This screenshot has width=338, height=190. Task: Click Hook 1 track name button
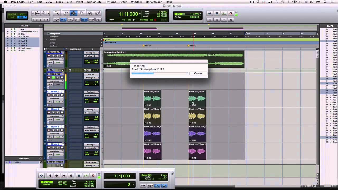[x=55, y=92]
